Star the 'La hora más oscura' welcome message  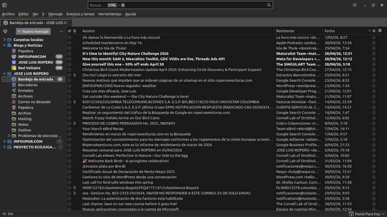(x=70, y=37)
